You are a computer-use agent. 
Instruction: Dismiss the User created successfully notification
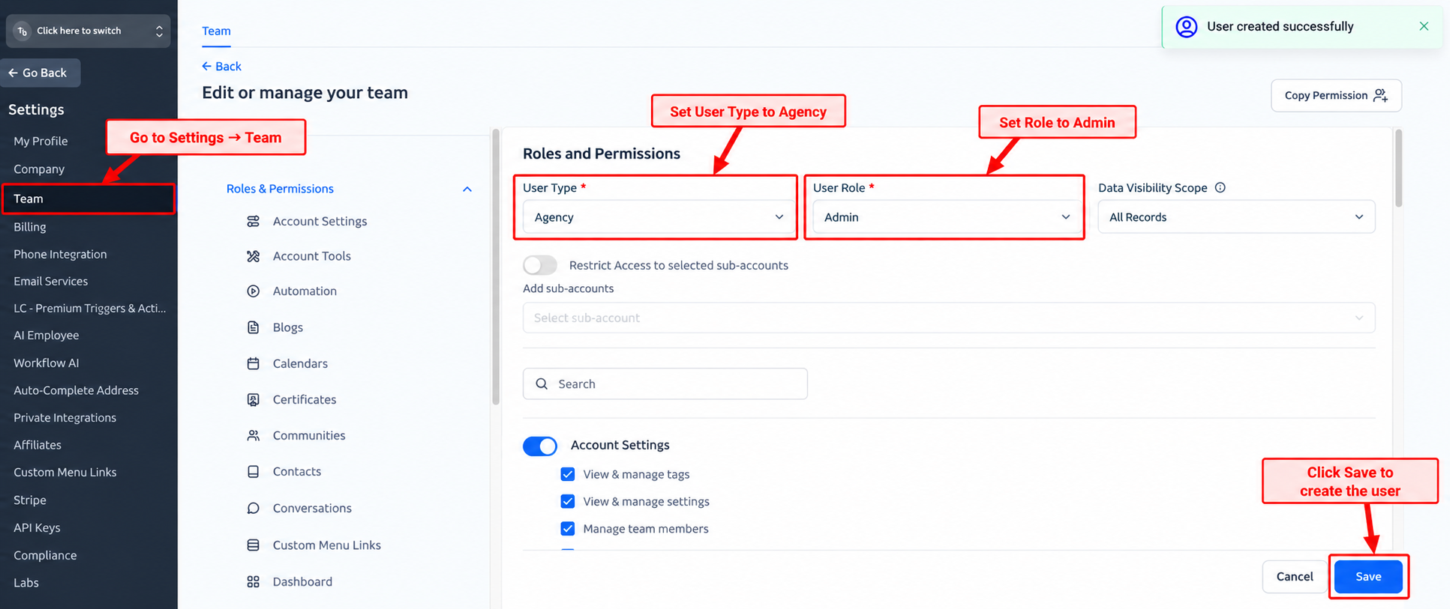tap(1424, 26)
